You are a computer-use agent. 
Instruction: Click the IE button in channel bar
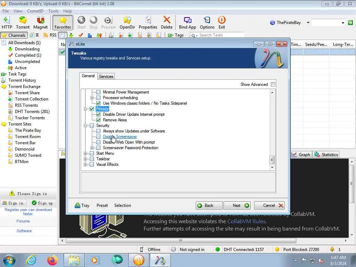(x=34, y=35)
